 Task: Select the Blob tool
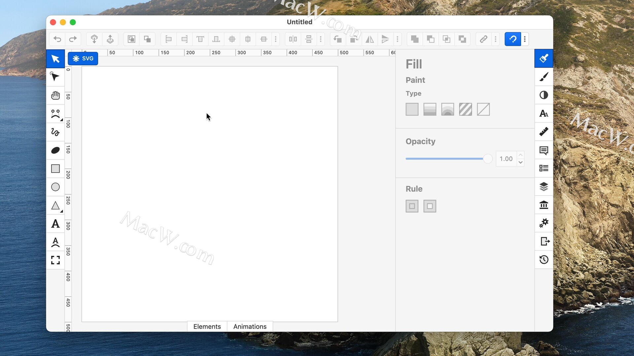pyautogui.click(x=55, y=150)
